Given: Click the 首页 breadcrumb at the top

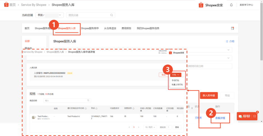Looking at the screenshot, I should coord(12,5).
